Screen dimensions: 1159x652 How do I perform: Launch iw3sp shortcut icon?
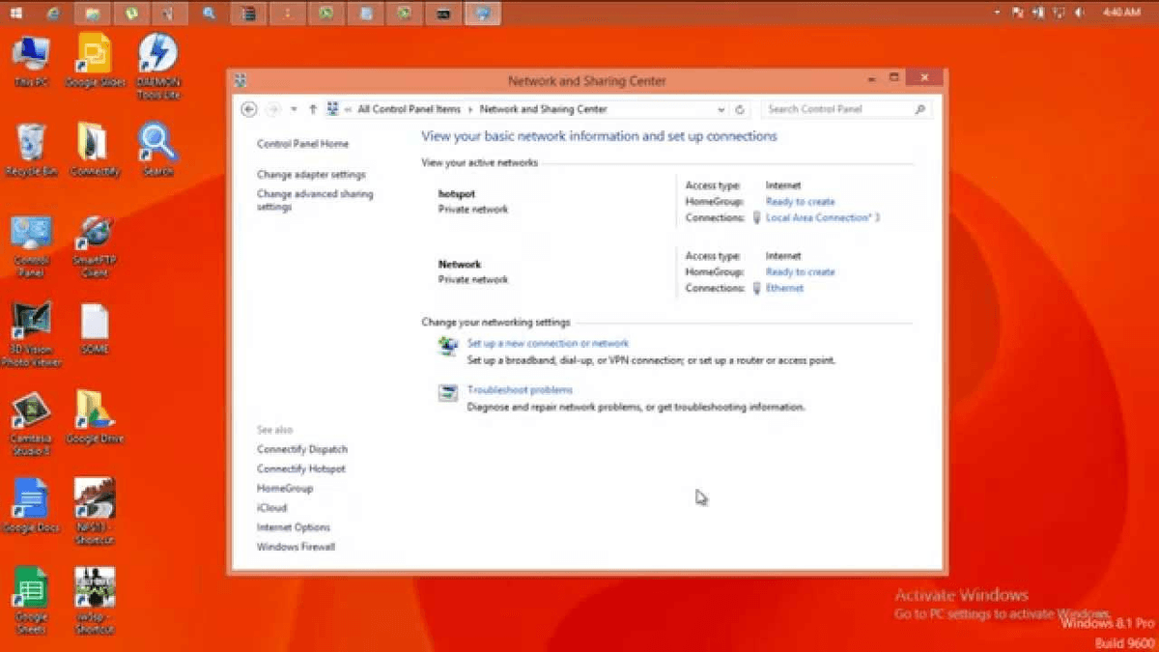pos(95,601)
